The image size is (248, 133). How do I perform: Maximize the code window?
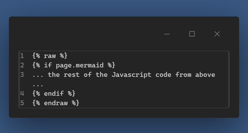pos(192,34)
